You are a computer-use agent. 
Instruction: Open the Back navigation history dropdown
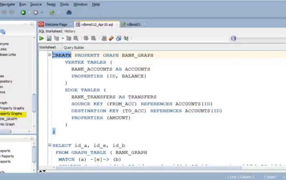pos(29,13)
